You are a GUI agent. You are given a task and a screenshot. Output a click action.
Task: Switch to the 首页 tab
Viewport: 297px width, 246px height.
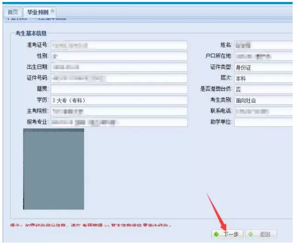coord(13,12)
